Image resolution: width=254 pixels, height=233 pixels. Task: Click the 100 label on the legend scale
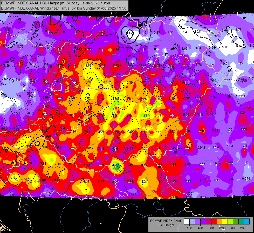[x=189, y=228]
